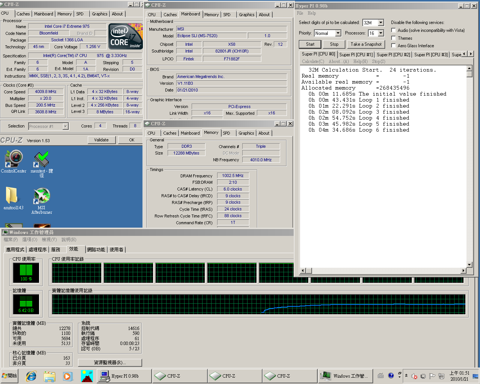Click the Start button in Hyper PI
Screen dimensions: 480x384
point(310,44)
